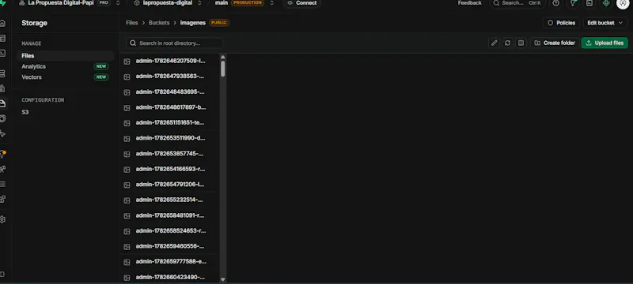Screen dimensions: 633x284
Task: Expand the lapropuesta-digital project switcher chevrons
Action: coord(199,3)
